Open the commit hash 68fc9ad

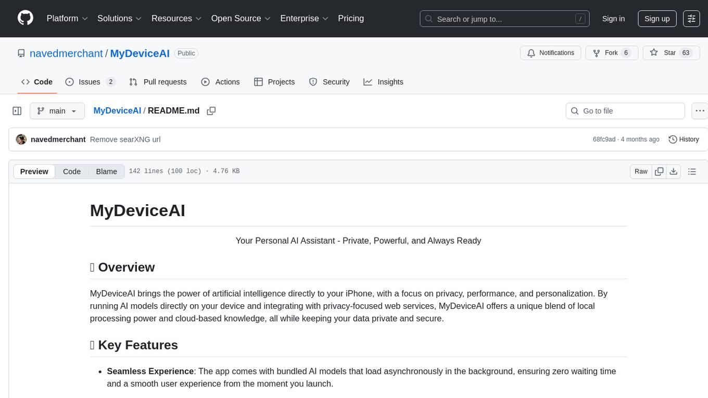[604, 140]
